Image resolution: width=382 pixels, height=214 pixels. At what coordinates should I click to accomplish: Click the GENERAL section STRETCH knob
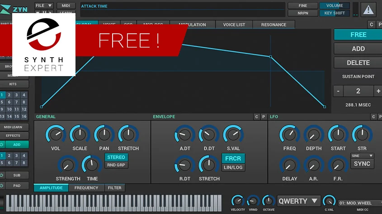(x=128, y=134)
